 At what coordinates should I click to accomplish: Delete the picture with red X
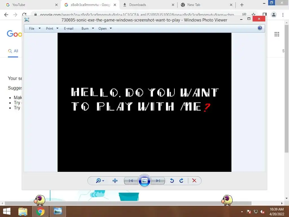(x=194, y=181)
